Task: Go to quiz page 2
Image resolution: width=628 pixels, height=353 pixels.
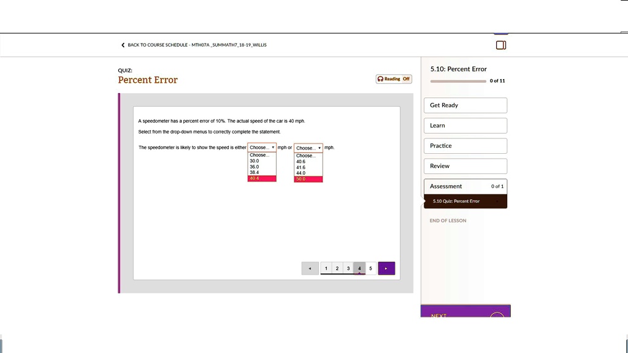Action: coord(337,268)
